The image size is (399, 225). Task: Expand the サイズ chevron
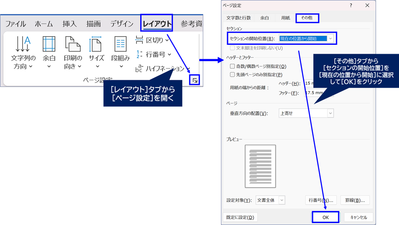(x=97, y=66)
